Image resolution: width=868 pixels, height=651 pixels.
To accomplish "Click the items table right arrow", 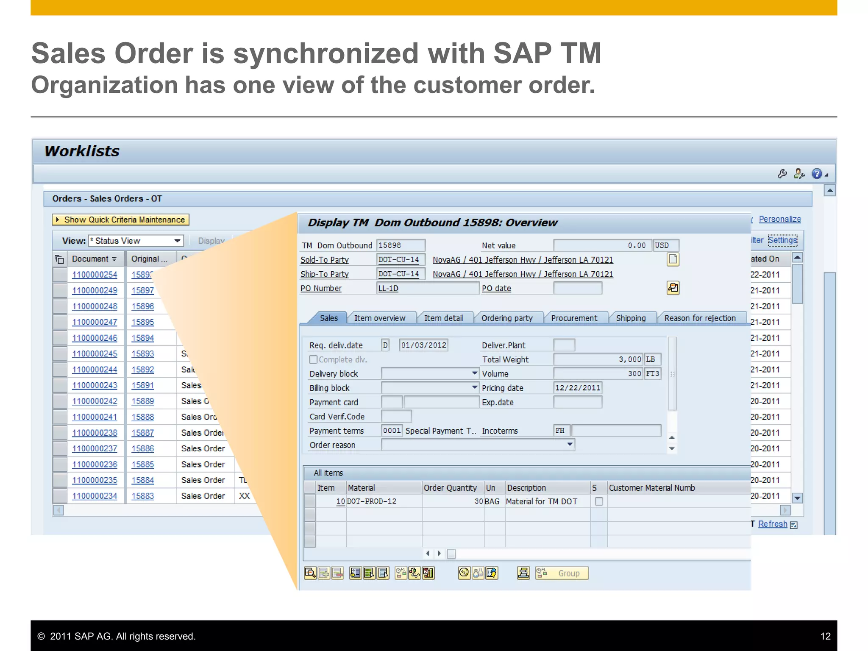I will [x=439, y=554].
